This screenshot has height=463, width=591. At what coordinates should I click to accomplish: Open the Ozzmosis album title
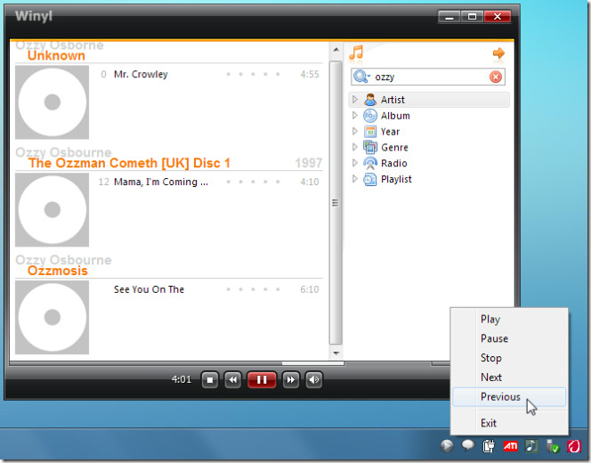(58, 271)
